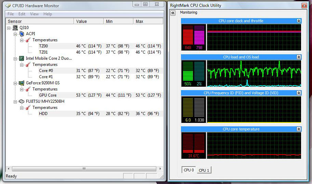Click the FUJITSU MHY2250BH hard drive icon
This screenshot has height=184, width=312.
[22, 101]
